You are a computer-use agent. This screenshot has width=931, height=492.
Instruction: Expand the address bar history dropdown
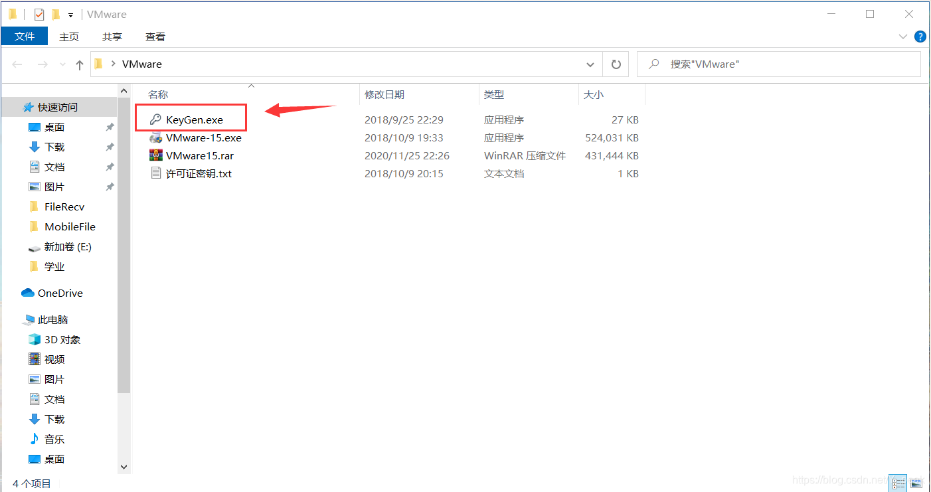pos(590,64)
